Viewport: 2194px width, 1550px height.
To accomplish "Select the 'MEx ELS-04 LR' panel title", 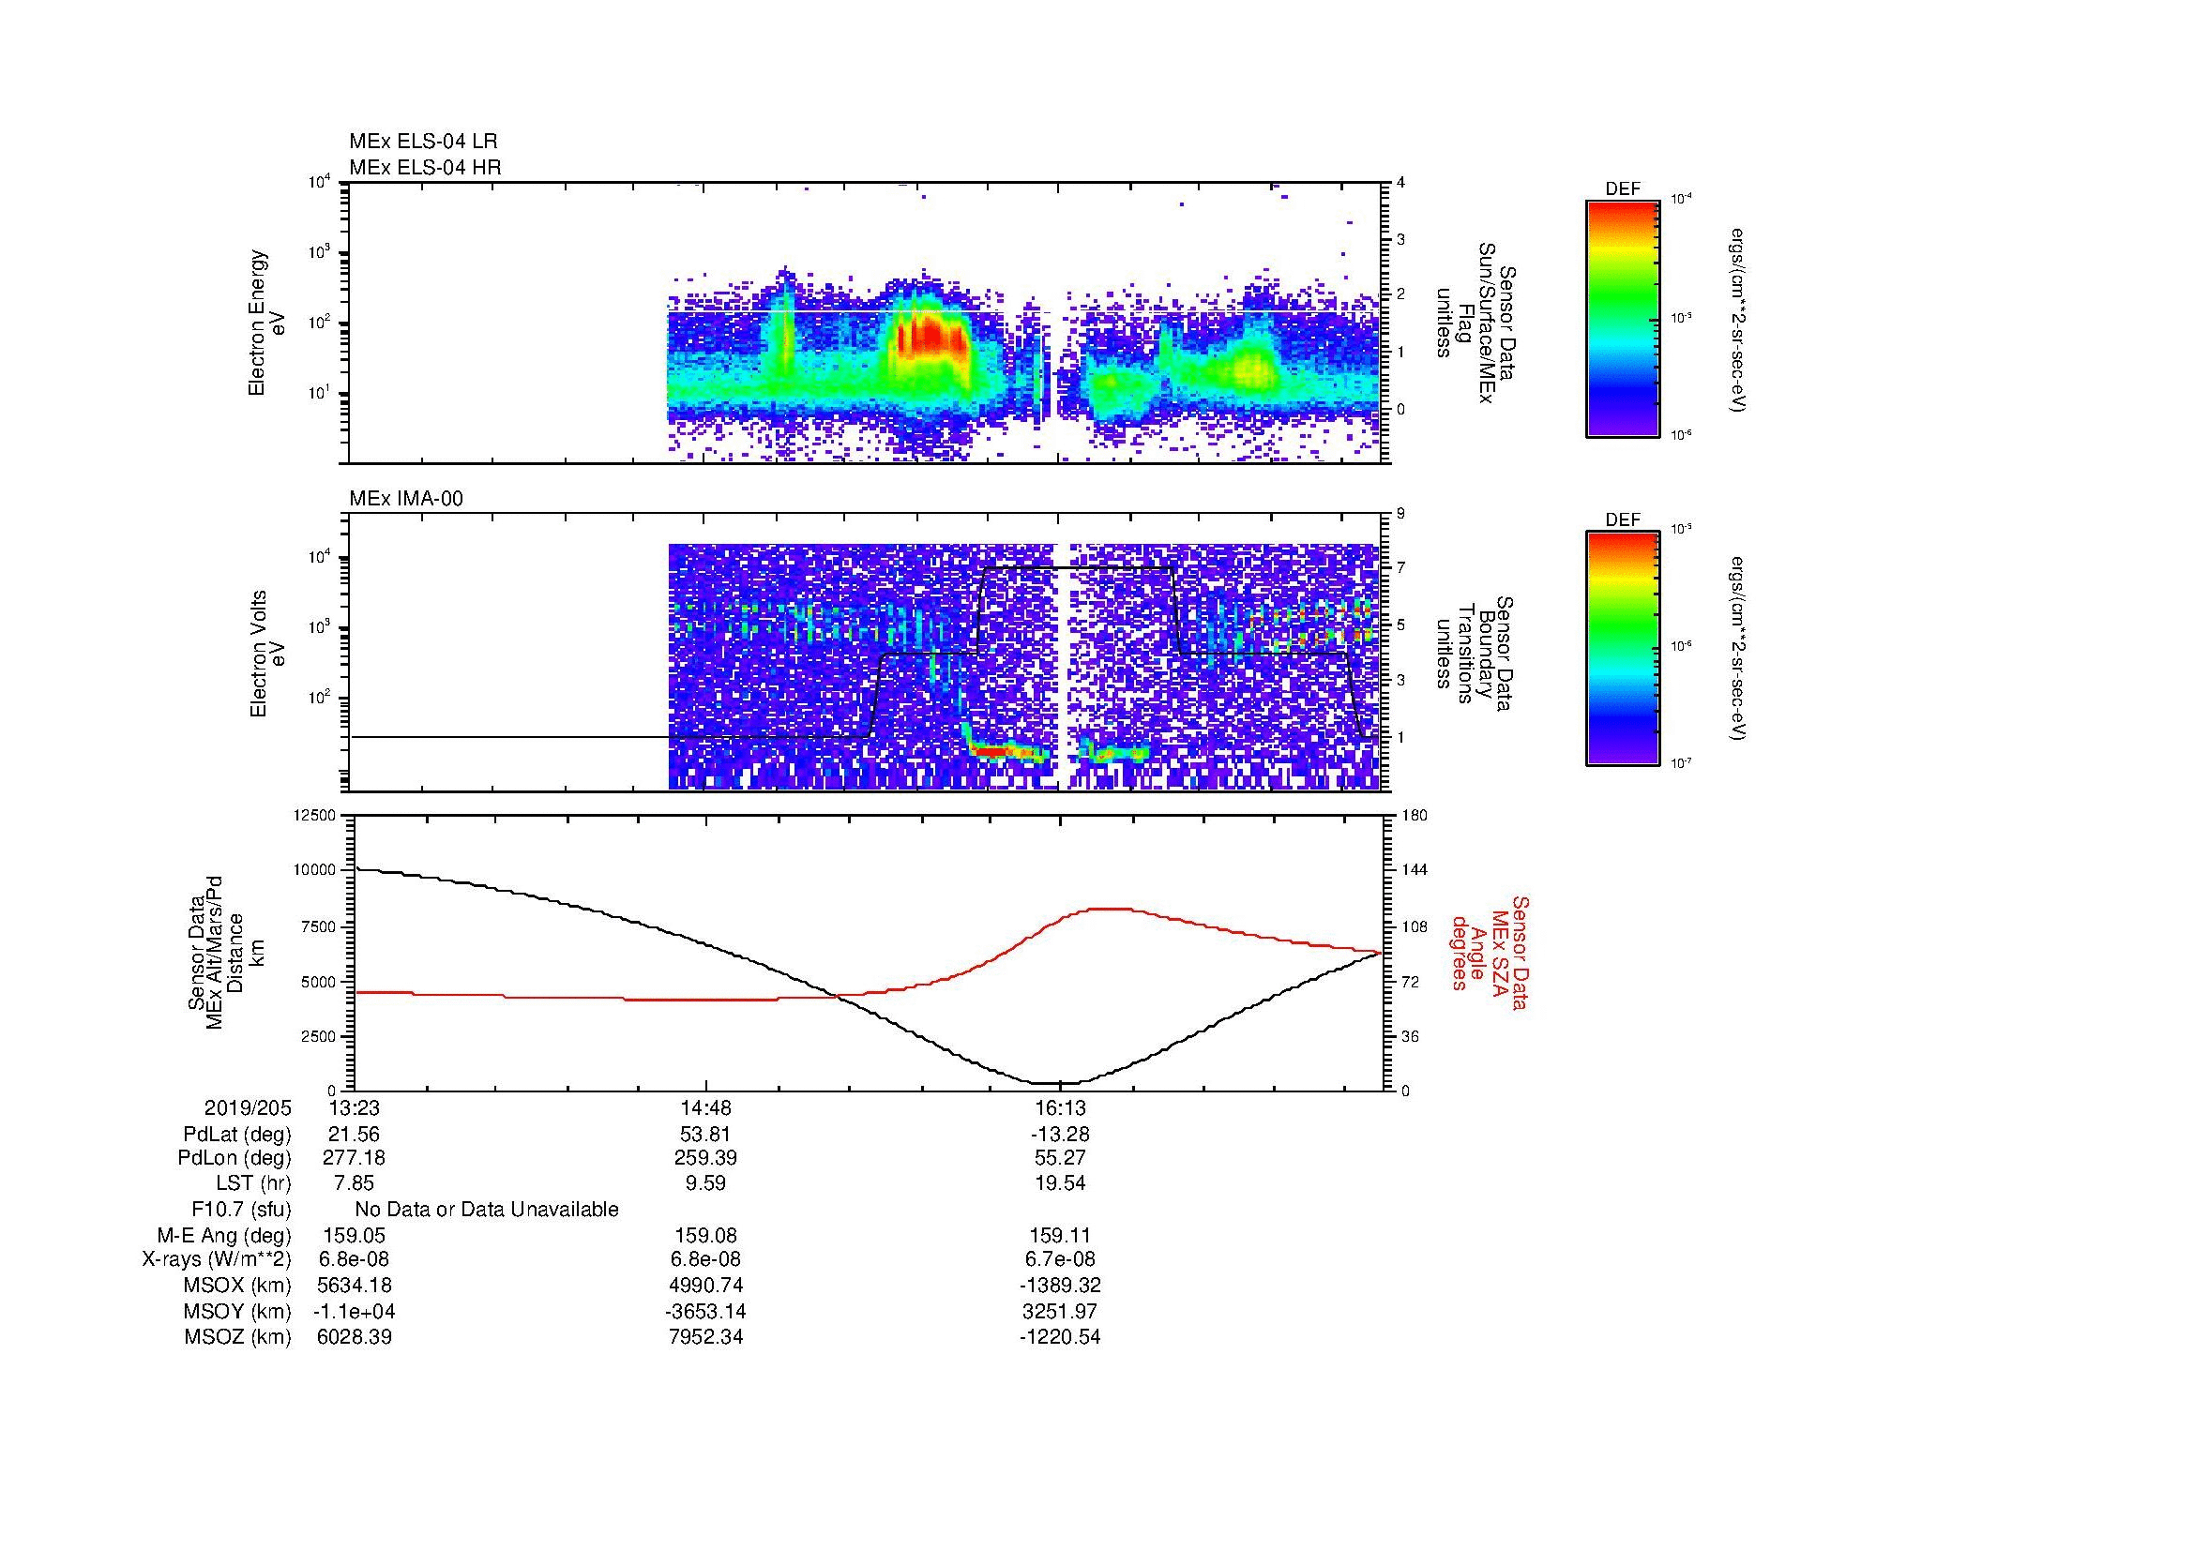I will point(423,142).
